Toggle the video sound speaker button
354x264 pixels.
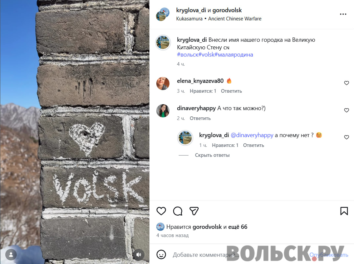pyautogui.click(x=139, y=255)
